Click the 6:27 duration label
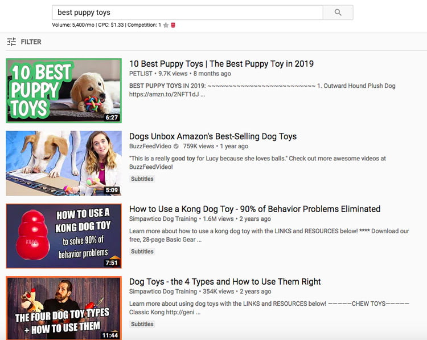427x340 pixels. coord(112,118)
